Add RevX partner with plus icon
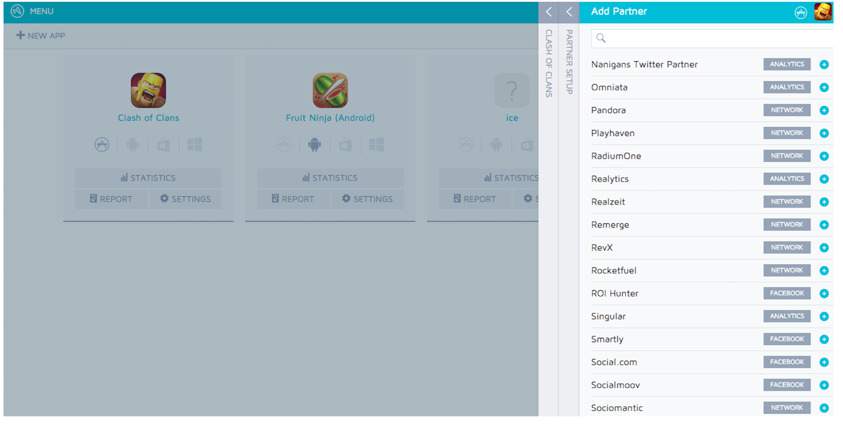Viewport: 843px width, 425px height. point(824,248)
